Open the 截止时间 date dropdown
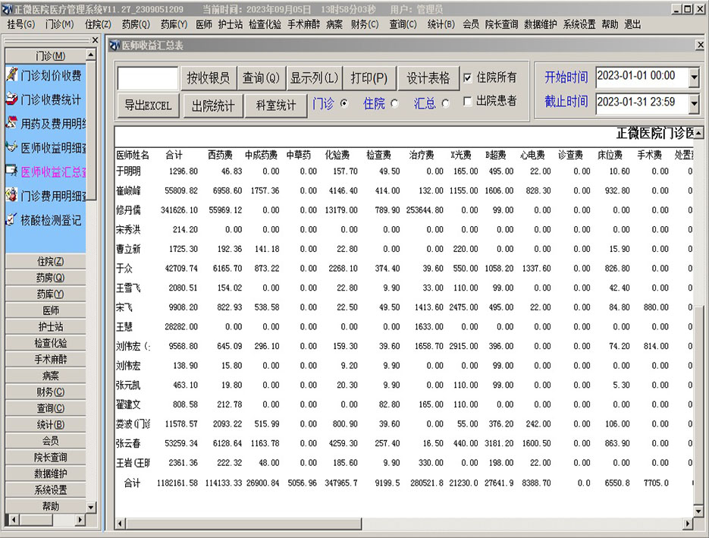 coord(693,102)
